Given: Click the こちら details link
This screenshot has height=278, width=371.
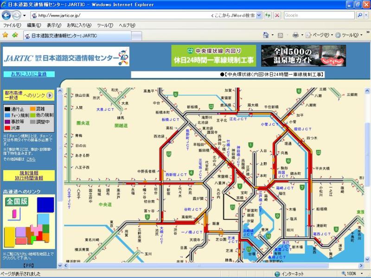Looking at the screenshot, I should point(31,159).
